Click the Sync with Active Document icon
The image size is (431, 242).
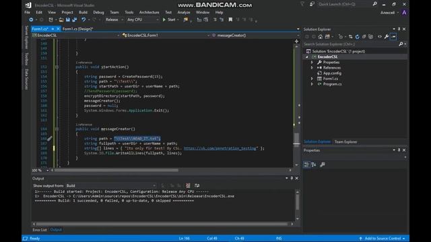point(350,36)
